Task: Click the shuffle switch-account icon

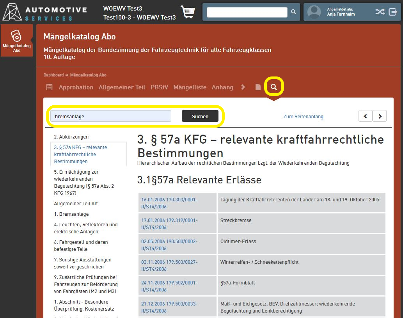Action: click(380, 12)
